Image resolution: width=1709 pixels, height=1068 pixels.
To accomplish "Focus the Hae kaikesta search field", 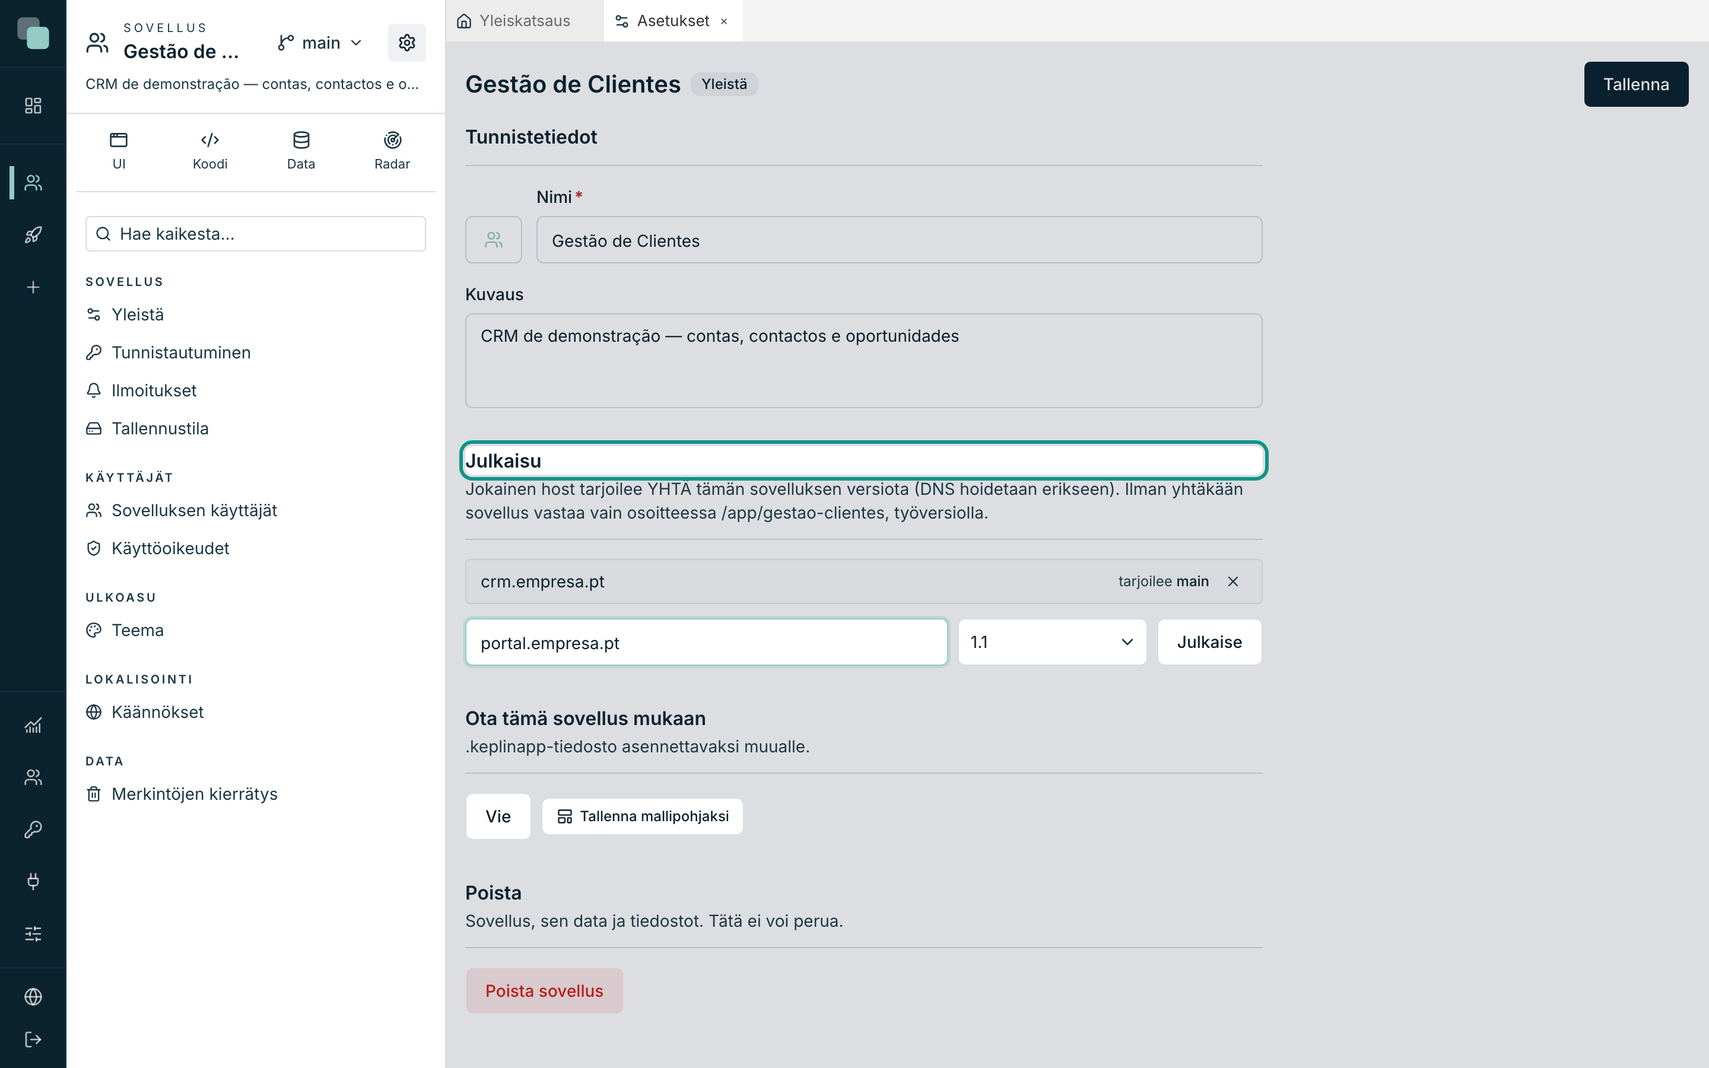I will click(x=256, y=234).
